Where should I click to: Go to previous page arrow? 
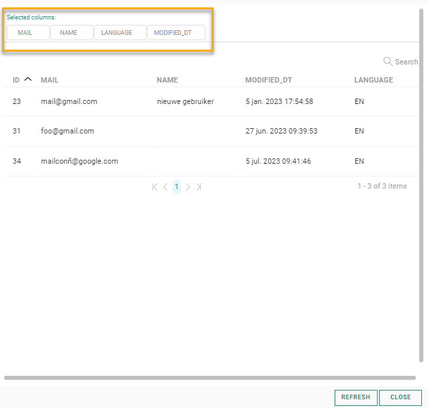pos(165,187)
